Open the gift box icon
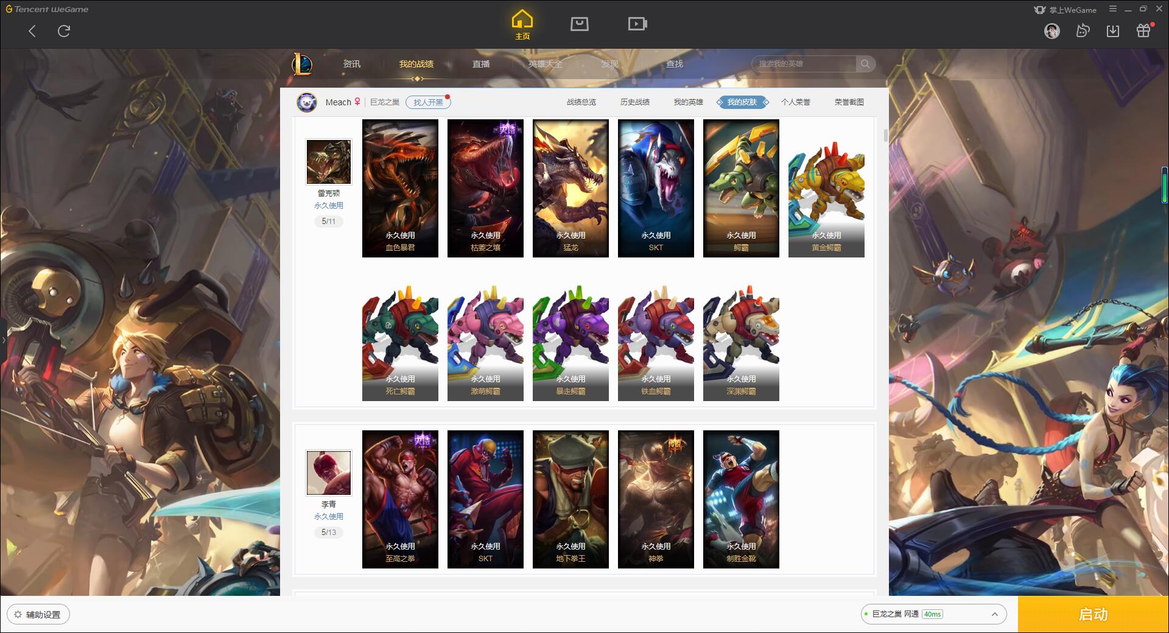Viewport: 1169px width, 633px height. 1143,30
